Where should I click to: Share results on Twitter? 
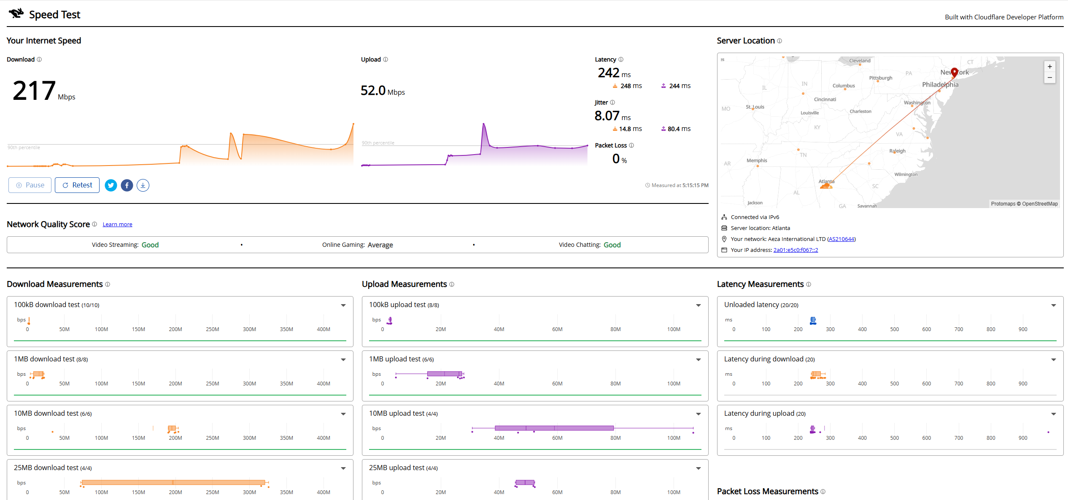click(111, 185)
